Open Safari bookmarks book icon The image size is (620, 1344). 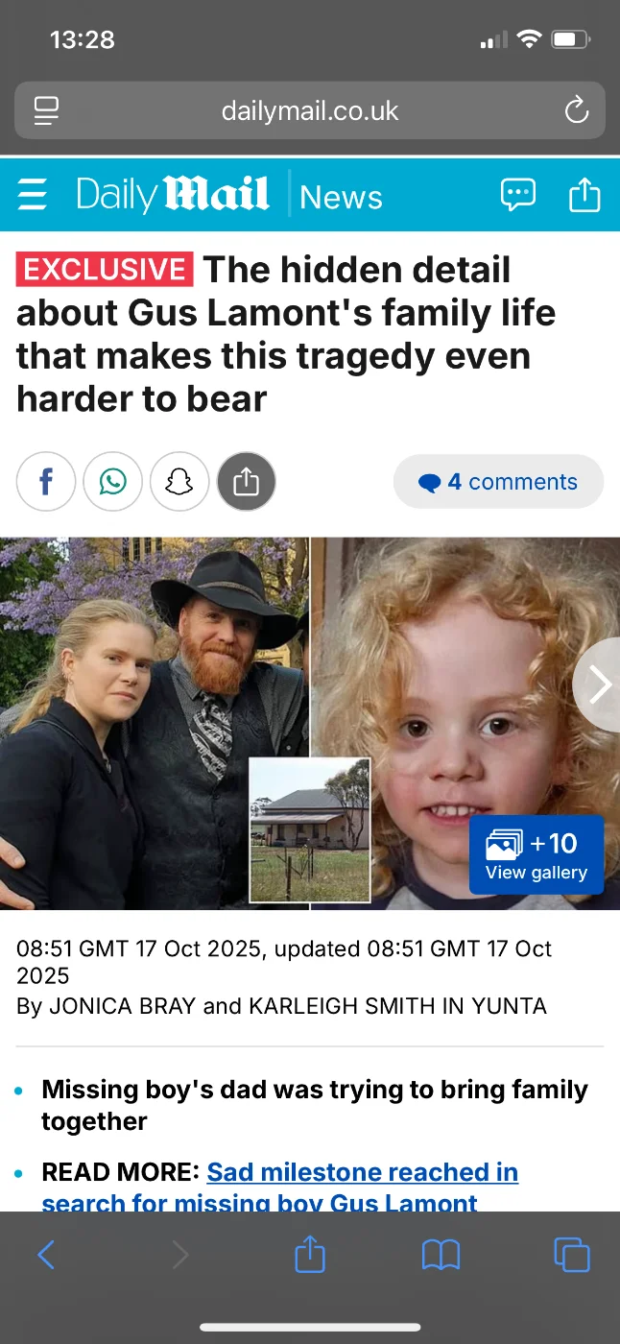pos(441,1254)
